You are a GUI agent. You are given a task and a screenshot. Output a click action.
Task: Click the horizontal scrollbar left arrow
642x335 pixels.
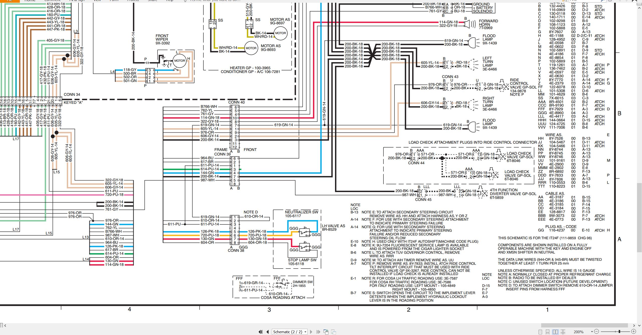(5, 325)
